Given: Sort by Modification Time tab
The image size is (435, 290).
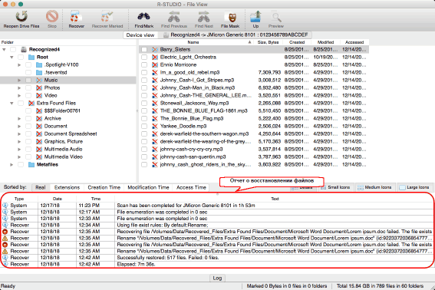Looking at the screenshot, I should pos(148,188).
